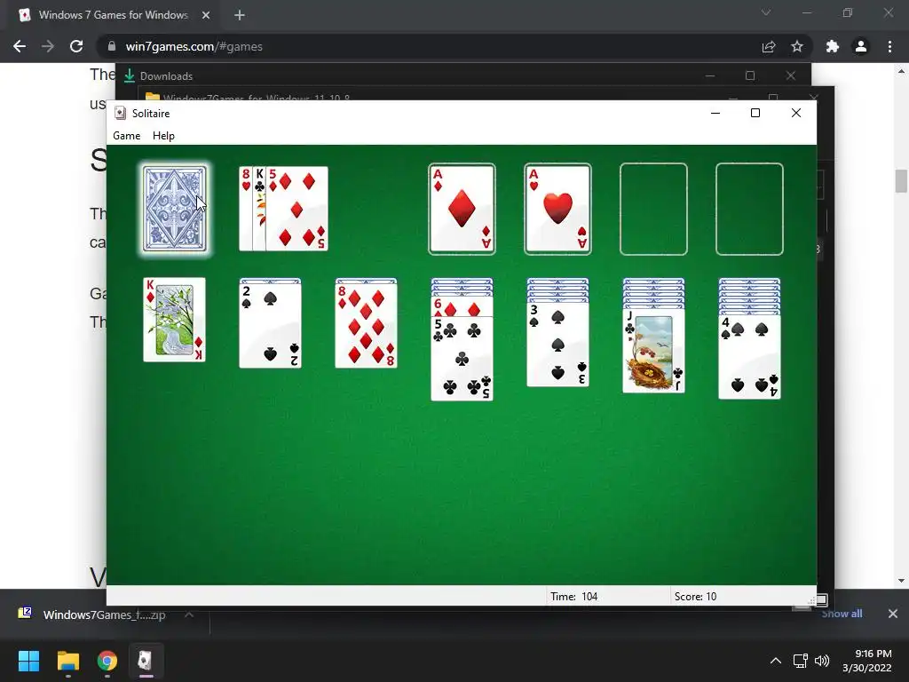Viewport: 909px width, 682px height.
Task: Open Chrome three-dot menu
Action: [889, 46]
